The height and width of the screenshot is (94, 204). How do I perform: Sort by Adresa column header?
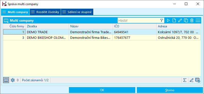tap(178, 26)
